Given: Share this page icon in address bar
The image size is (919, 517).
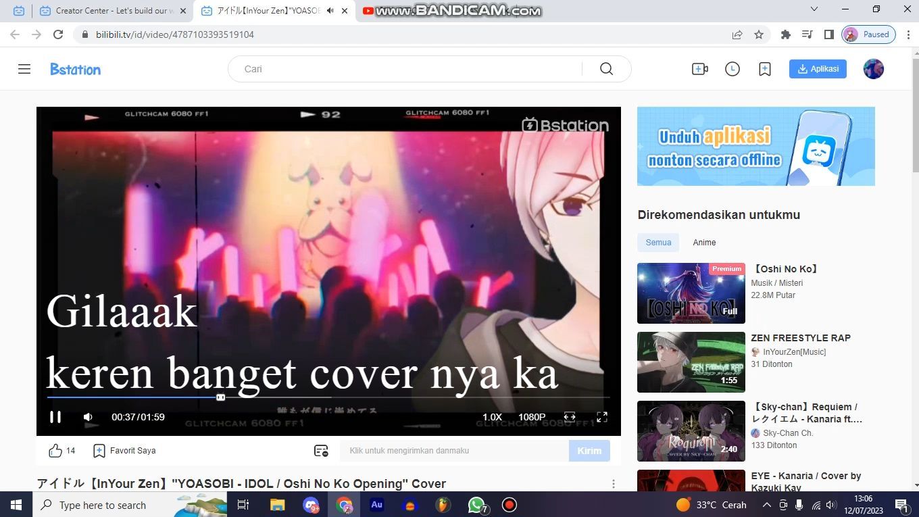Looking at the screenshot, I should click(x=737, y=34).
